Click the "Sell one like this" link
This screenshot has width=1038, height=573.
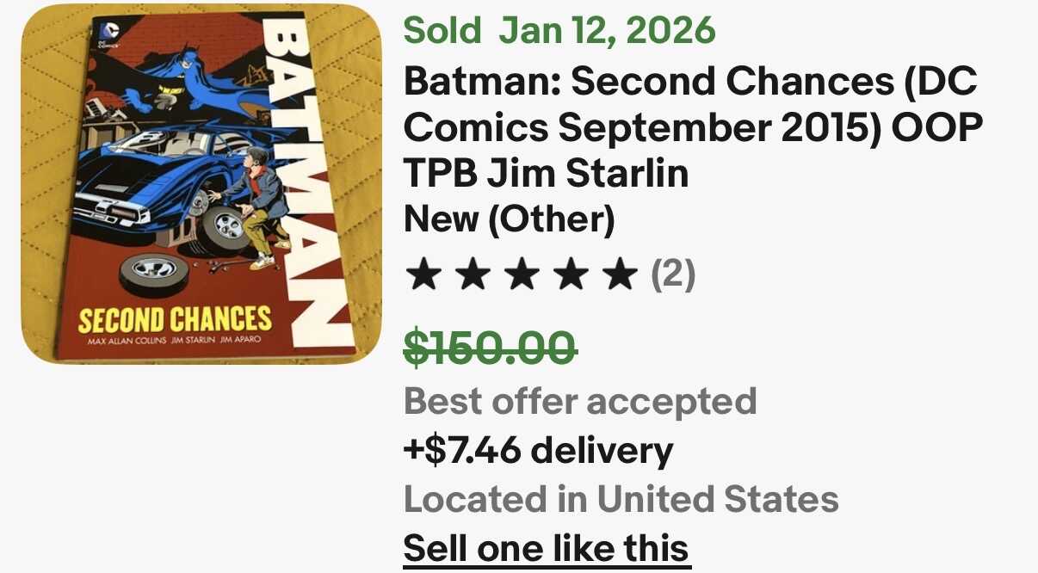(546, 548)
